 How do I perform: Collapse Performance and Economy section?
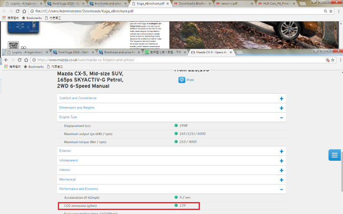(x=282, y=189)
